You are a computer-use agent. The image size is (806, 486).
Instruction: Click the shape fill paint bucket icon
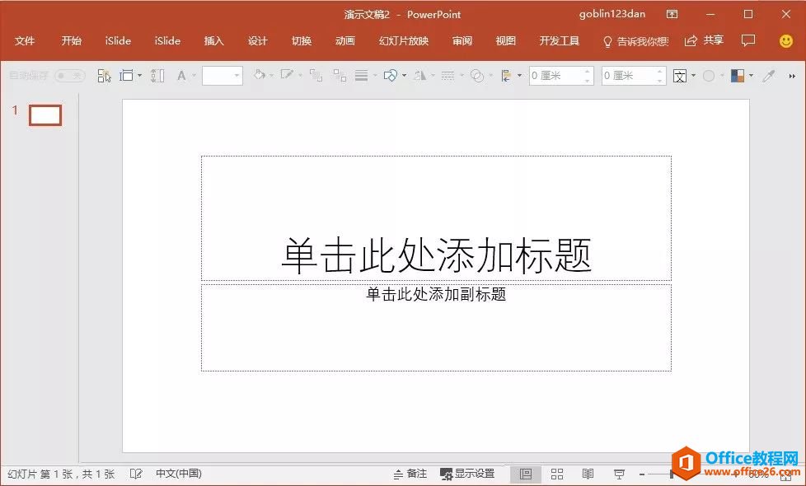click(259, 76)
